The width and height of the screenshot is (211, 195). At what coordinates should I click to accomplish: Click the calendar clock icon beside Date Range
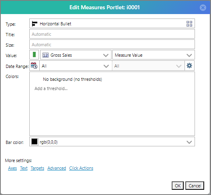point(34,66)
